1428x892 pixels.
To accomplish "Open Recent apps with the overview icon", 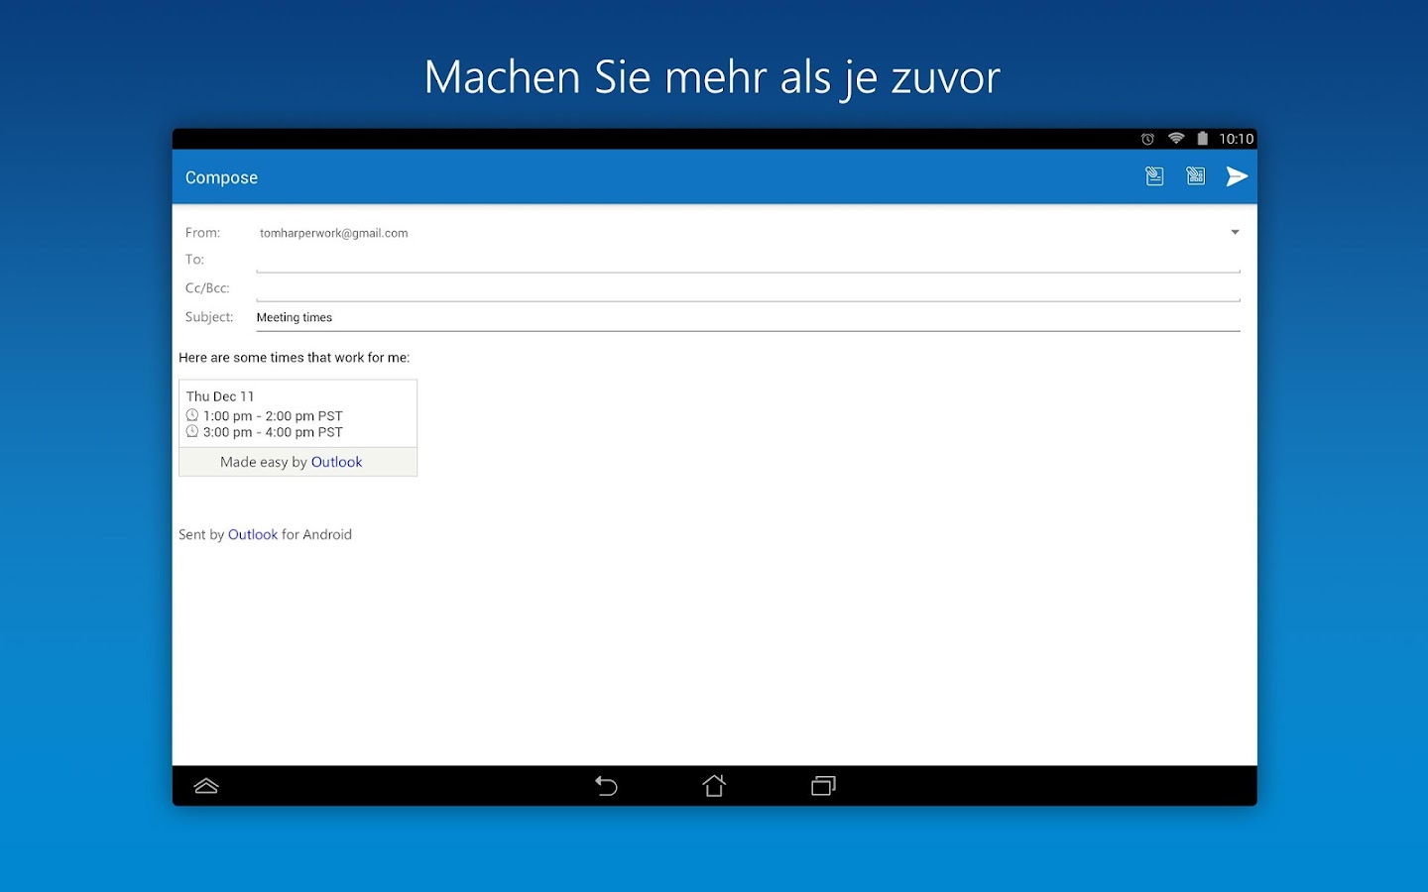I will coord(822,785).
